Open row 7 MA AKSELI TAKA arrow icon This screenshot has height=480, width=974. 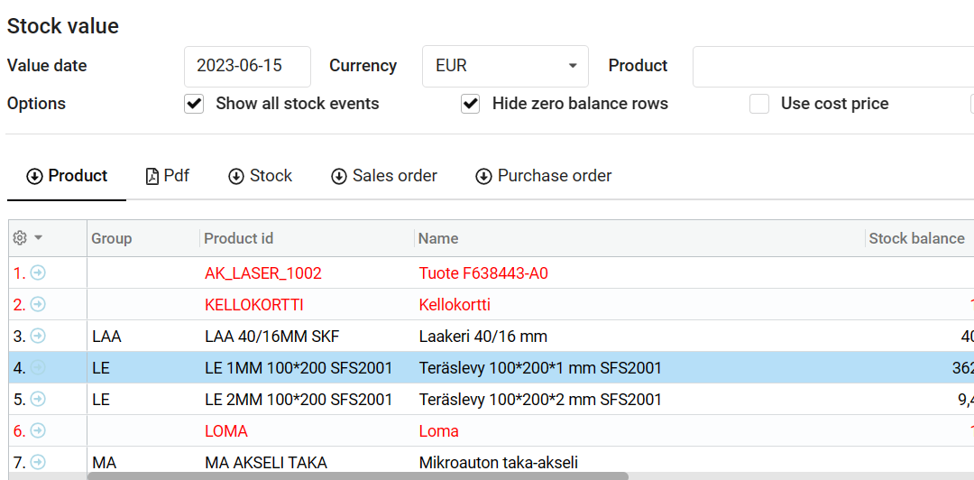(x=38, y=462)
